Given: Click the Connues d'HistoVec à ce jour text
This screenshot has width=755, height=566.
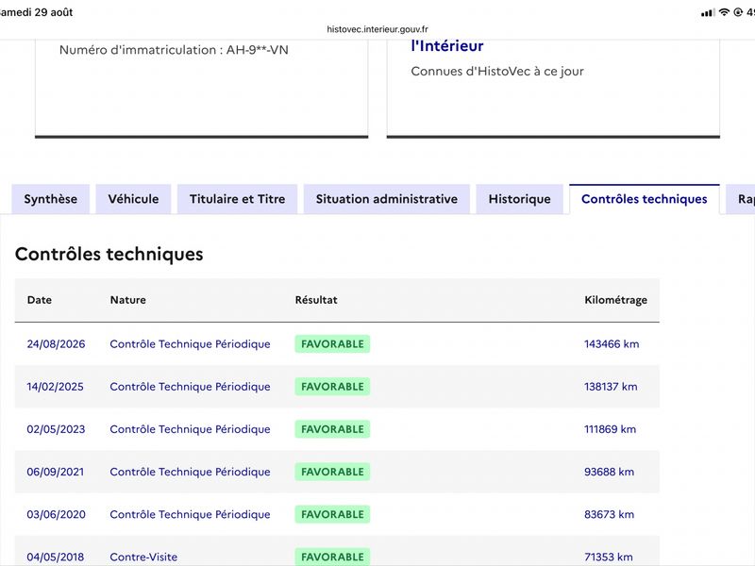Looking at the screenshot, I should (x=497, y=72).
